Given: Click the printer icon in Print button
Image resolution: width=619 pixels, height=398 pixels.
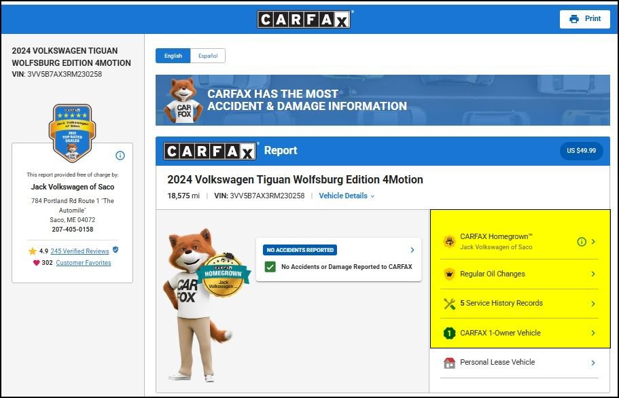Looking at the screenshot, I should [x=574, y=19].
